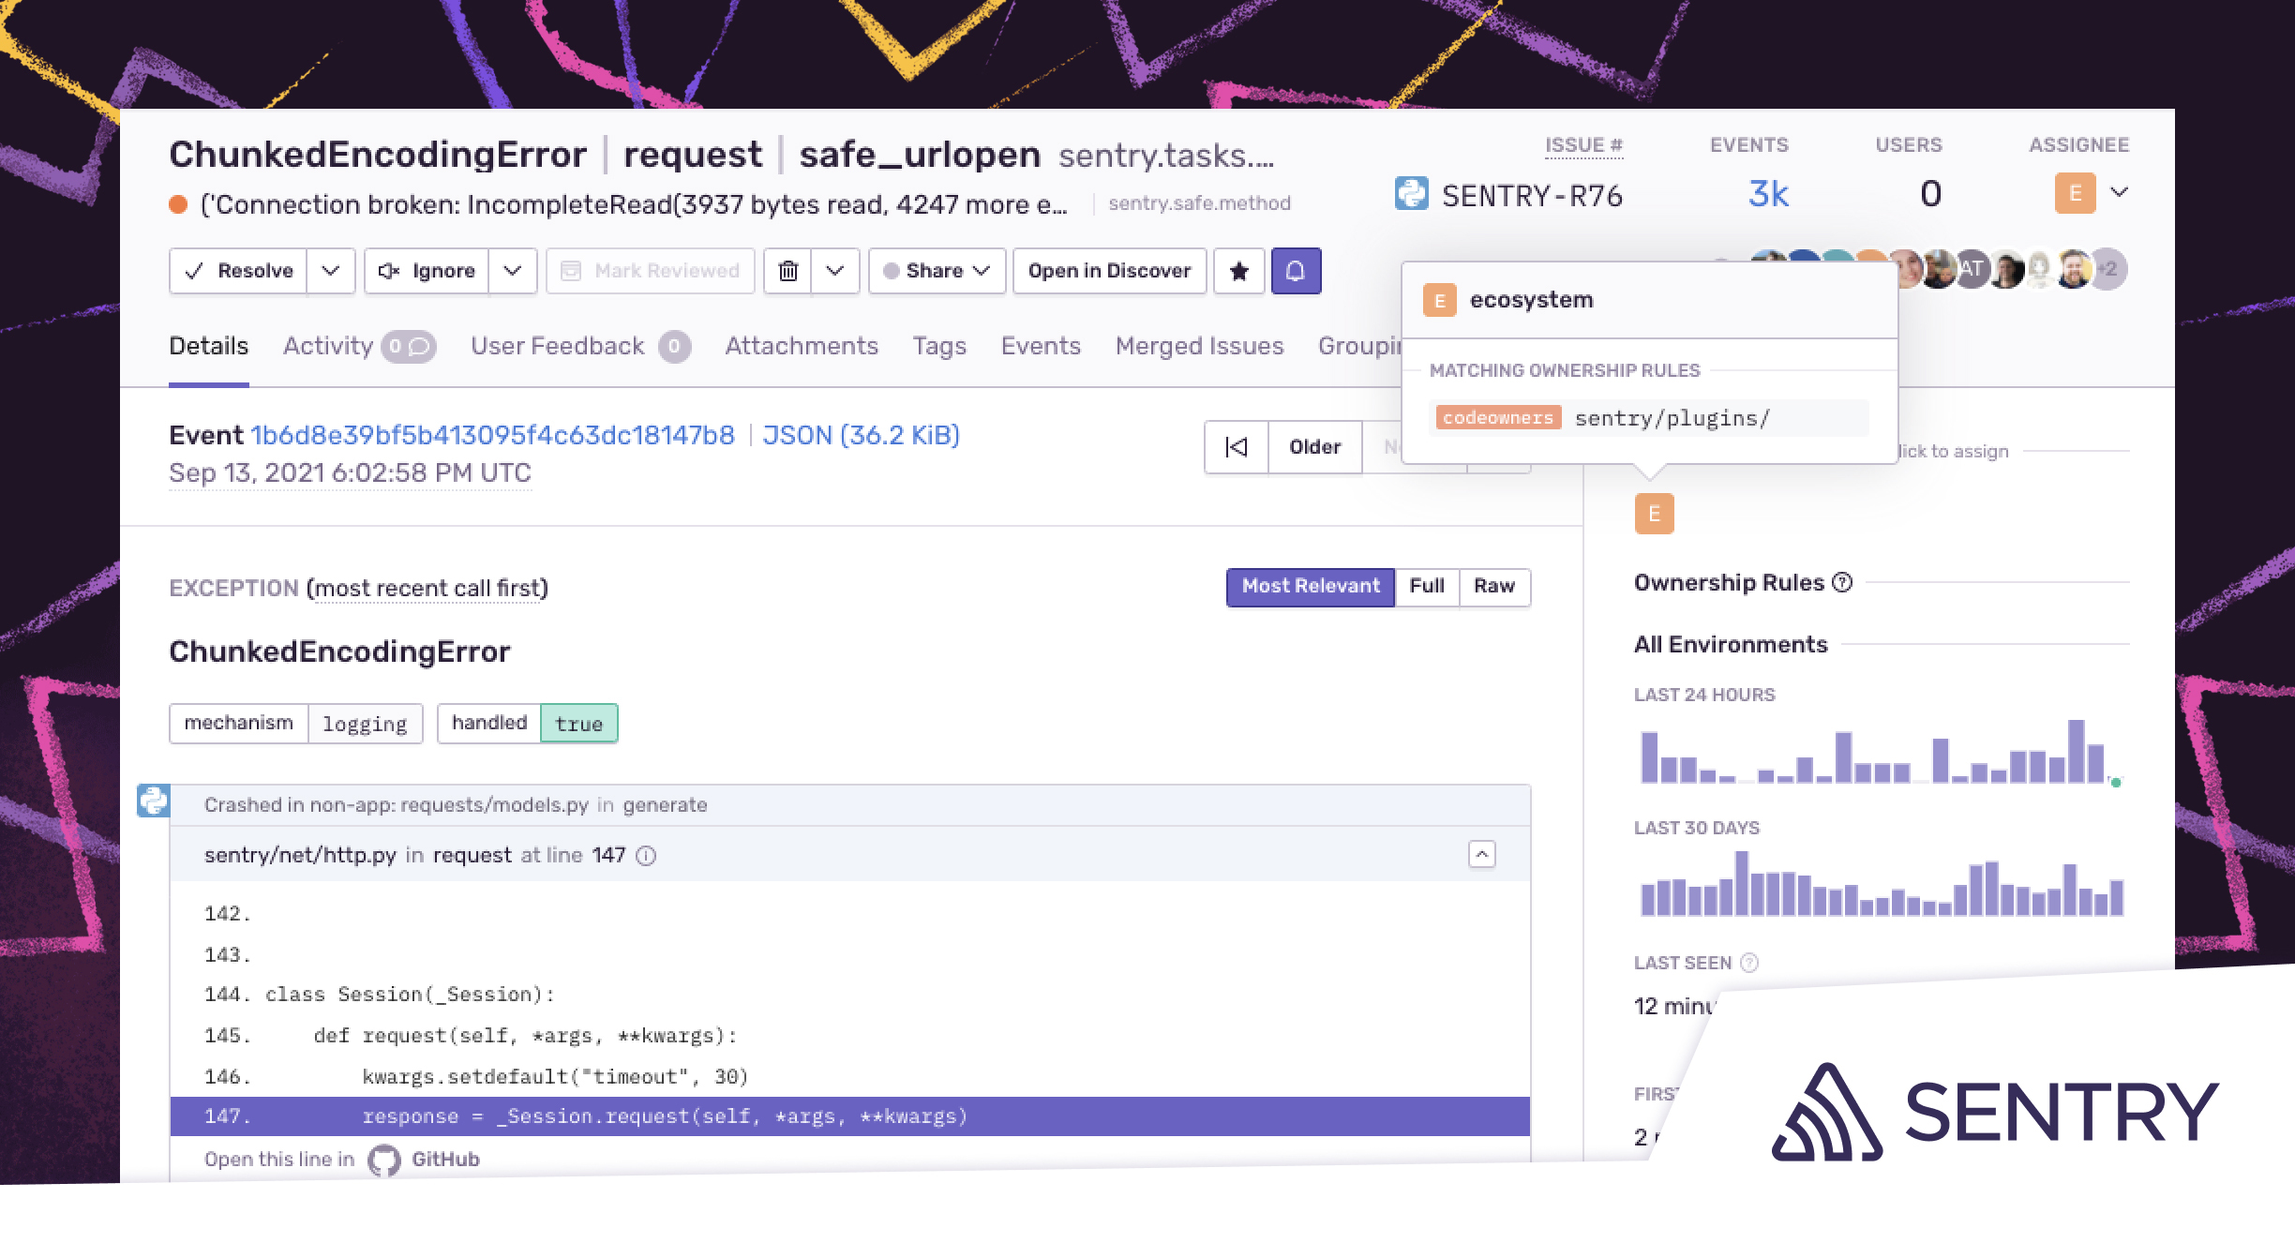Collapse the sentry/net/http.py frame chevron
Screen dimensions: 2295x1243
tap(1481, 854)
